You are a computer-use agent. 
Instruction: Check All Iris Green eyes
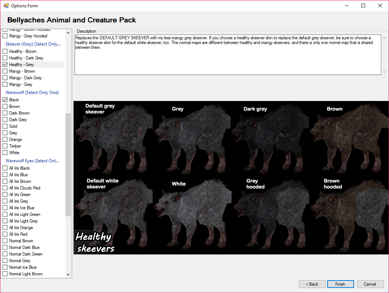(x=5, y=195)
